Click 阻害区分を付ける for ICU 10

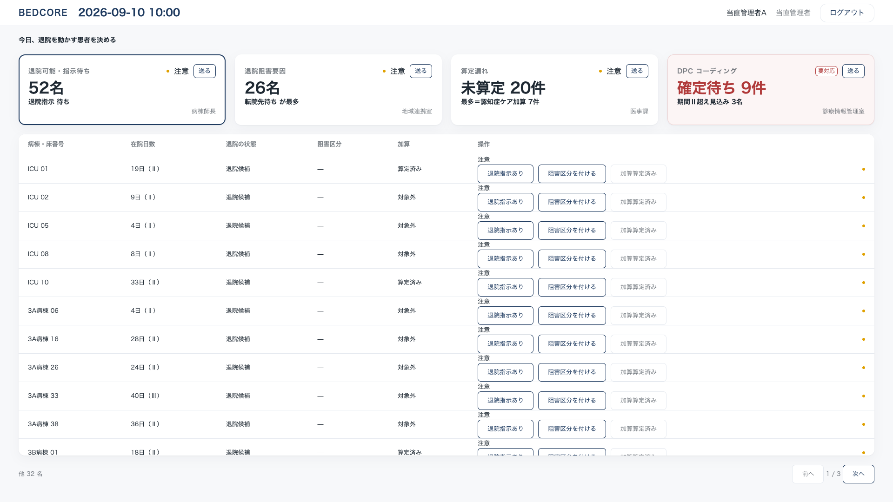pyautogui.click(x=572, y=287)
